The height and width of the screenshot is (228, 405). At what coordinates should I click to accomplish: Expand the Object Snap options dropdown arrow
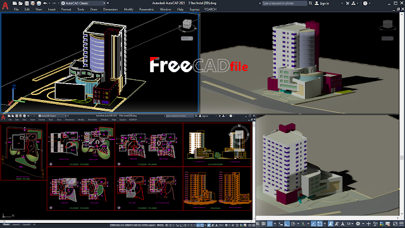325,224
